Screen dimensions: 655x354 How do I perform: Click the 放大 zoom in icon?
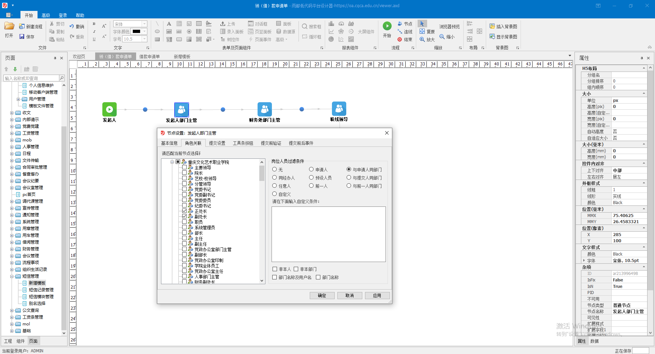(422, 39)
